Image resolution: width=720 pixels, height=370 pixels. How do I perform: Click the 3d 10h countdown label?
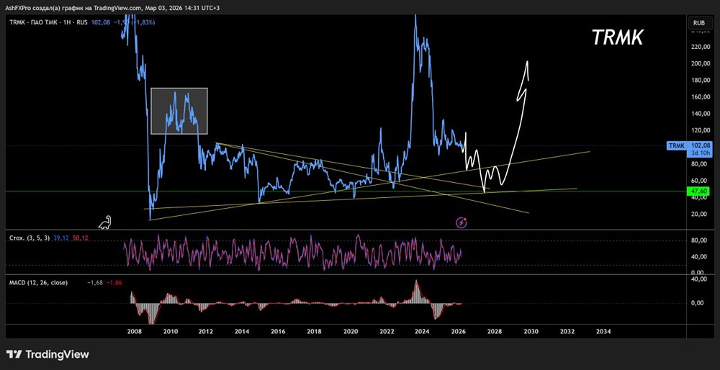[x=701, y=153]
